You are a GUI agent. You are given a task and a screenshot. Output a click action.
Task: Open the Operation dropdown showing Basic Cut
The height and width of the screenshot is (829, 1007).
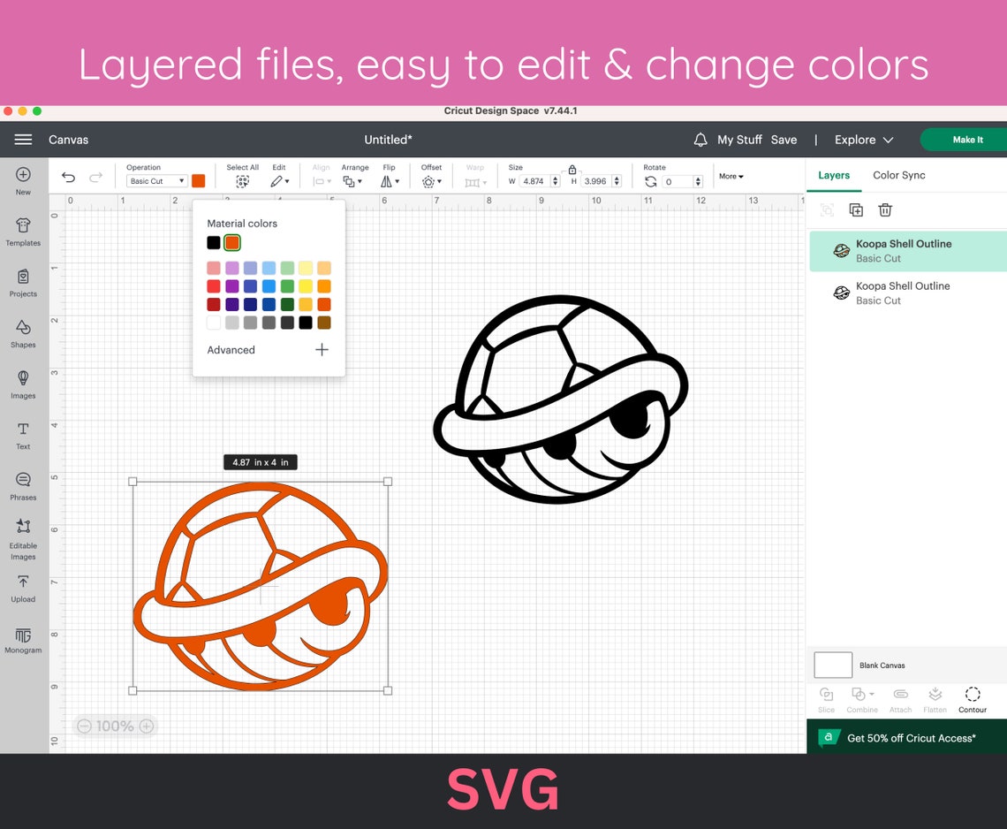155,180
